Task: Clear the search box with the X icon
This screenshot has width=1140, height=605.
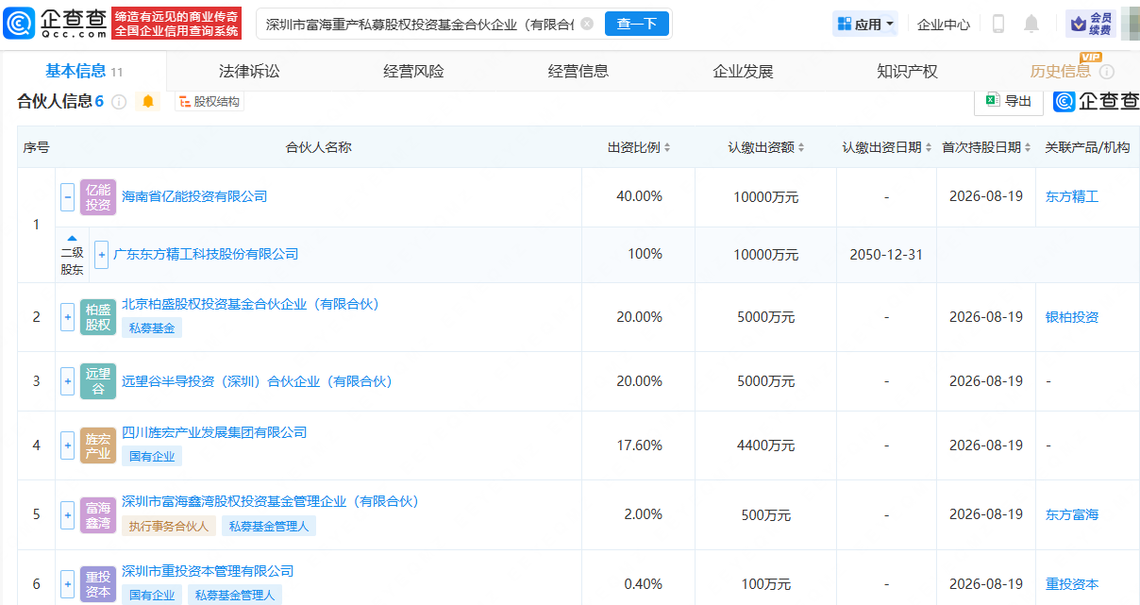Action: (587, 24)
